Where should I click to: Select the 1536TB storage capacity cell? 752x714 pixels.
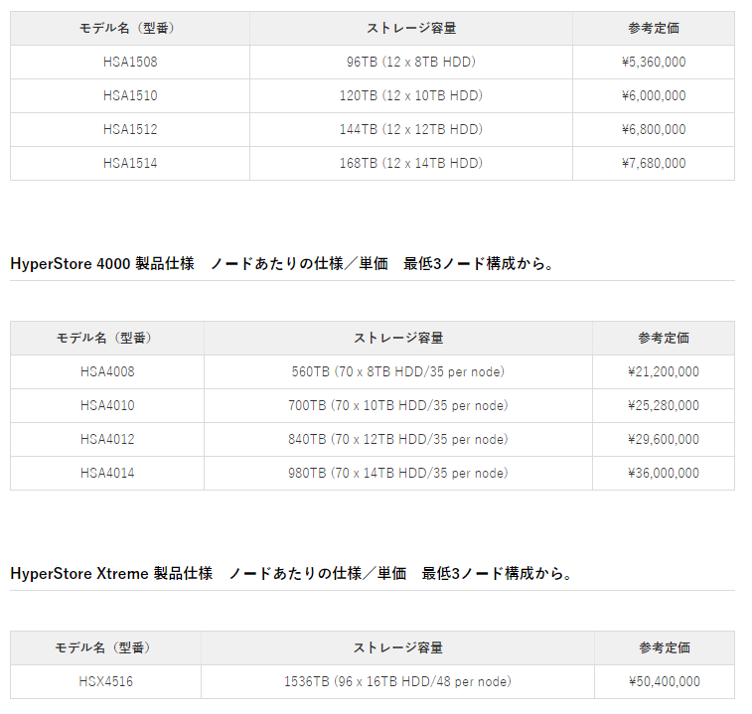click(x=397, y=681)
